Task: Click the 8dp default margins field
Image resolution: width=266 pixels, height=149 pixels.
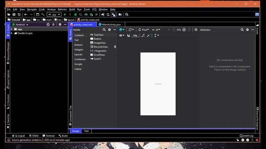Action: coord(135,36)
